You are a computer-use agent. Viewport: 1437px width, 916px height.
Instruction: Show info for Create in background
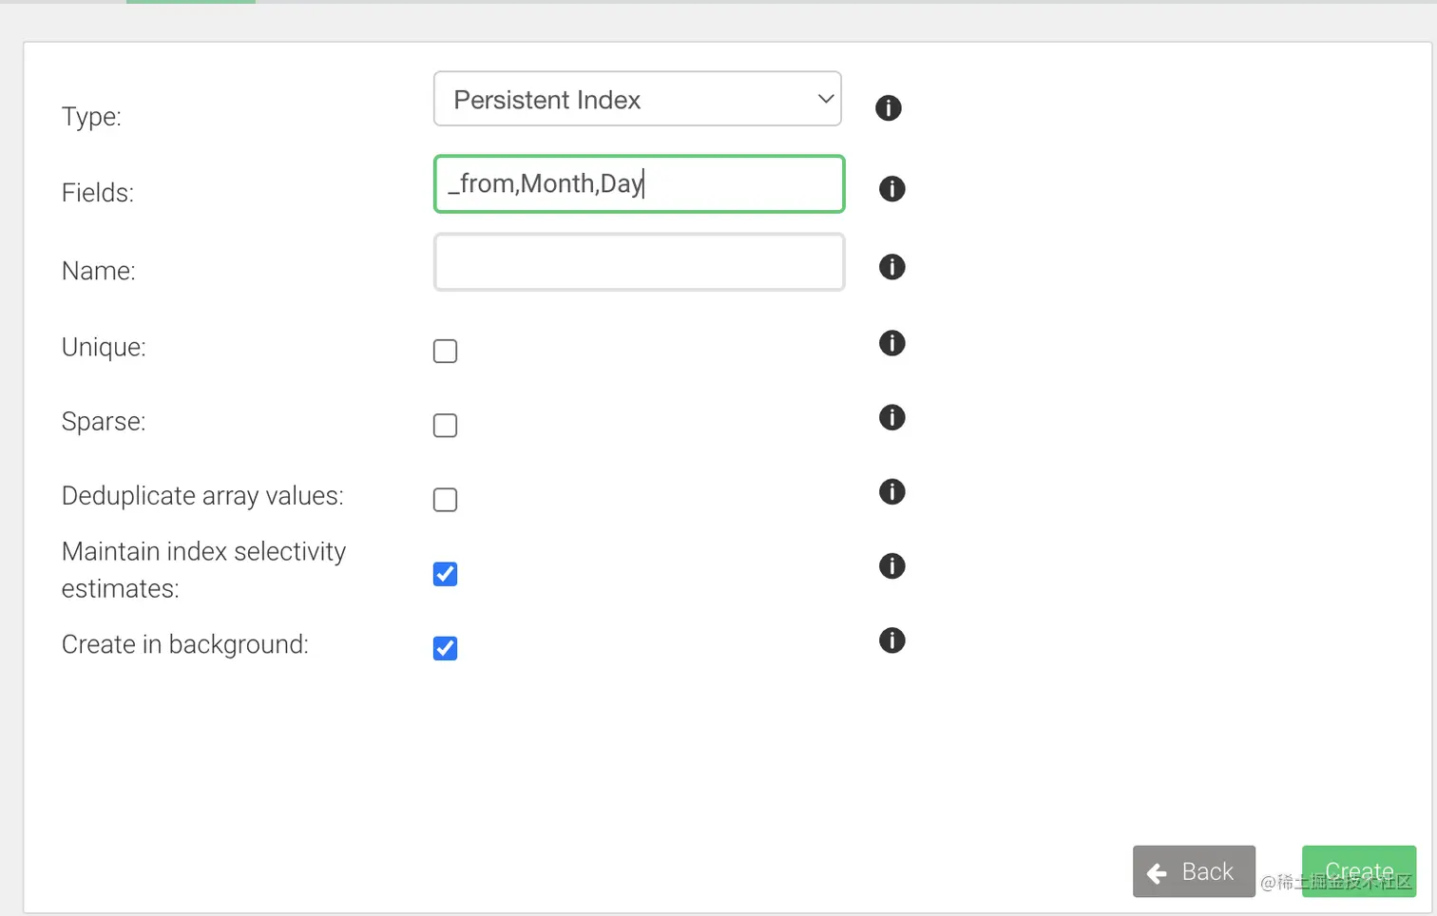(891, 640)
